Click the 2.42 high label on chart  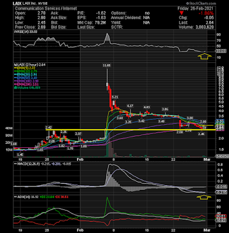pos(48,128)
